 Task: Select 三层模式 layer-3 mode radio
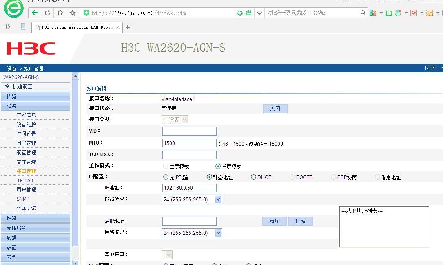click(x=218, y=166)
